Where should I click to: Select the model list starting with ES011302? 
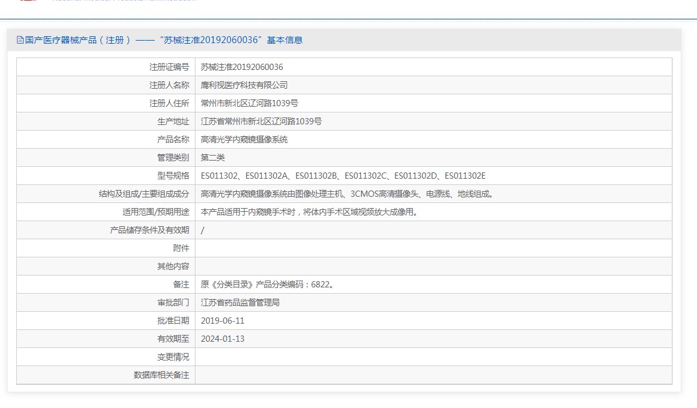click(343, 176)
